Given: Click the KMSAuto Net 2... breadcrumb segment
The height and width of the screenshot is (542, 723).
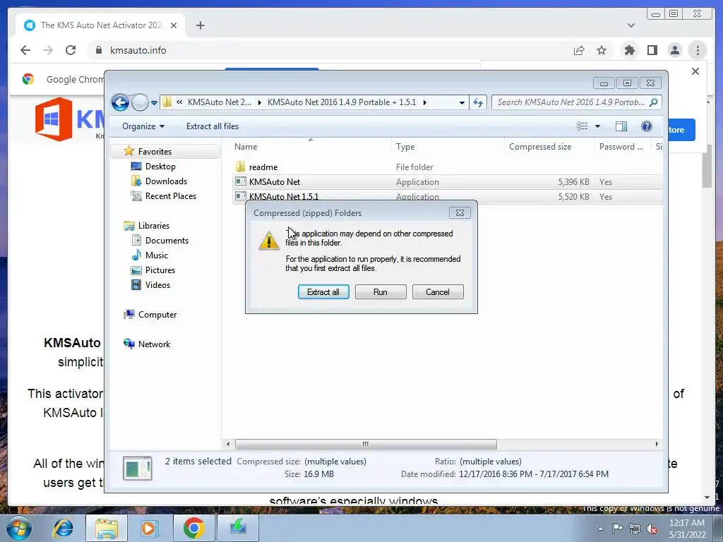Looking at the screenshot, I should click(x=220, y=102).
